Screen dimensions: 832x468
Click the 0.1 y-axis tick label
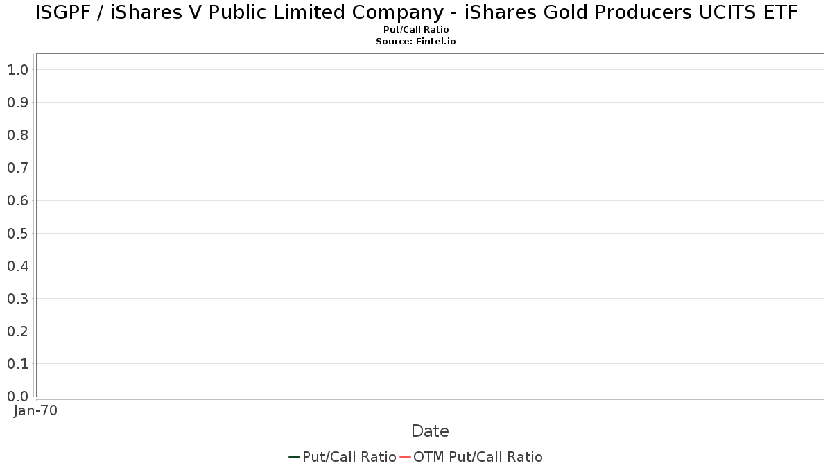tap(17, 364)
